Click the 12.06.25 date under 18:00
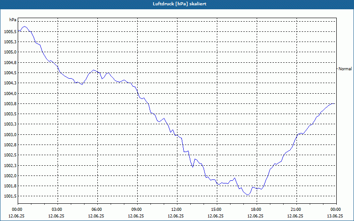The width and height of the screenshot is (354, 221). pyautogui.click(x=255, y=216)
